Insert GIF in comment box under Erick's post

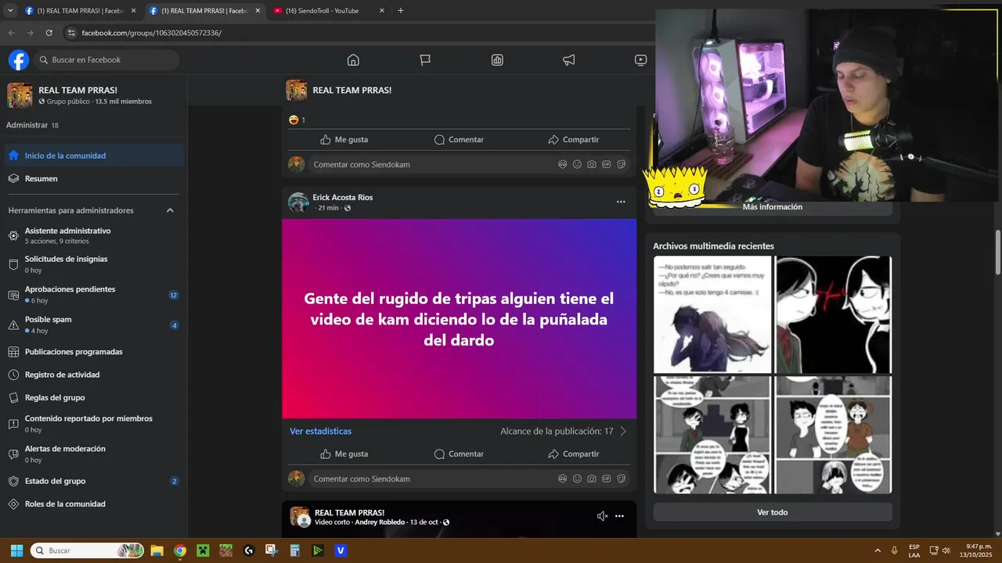point(606,479)
